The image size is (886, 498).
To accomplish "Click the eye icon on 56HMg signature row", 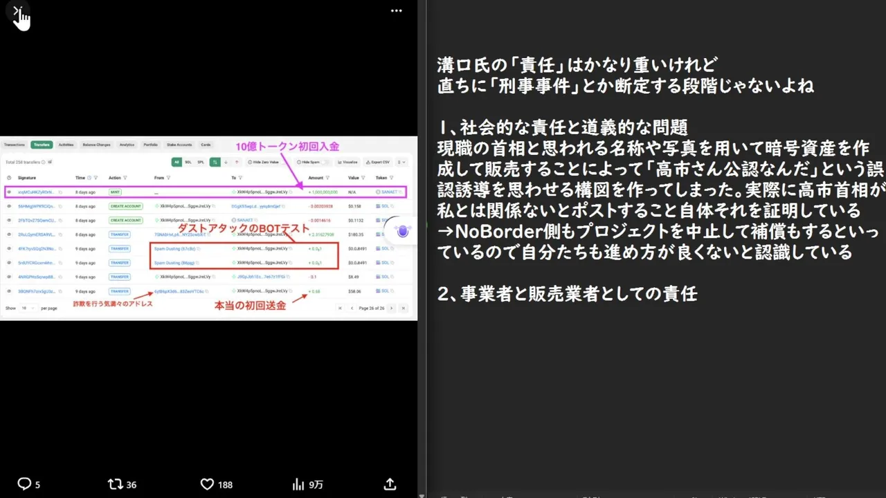I will click(9, 206).
